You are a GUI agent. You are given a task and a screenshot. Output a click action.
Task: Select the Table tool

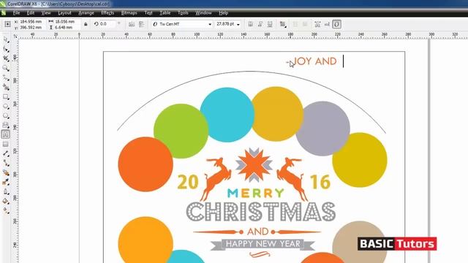(x=6, y=144)
